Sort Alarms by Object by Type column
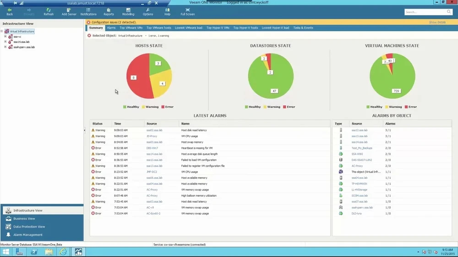The image size is (458, 257). click(x=341, y=124)
